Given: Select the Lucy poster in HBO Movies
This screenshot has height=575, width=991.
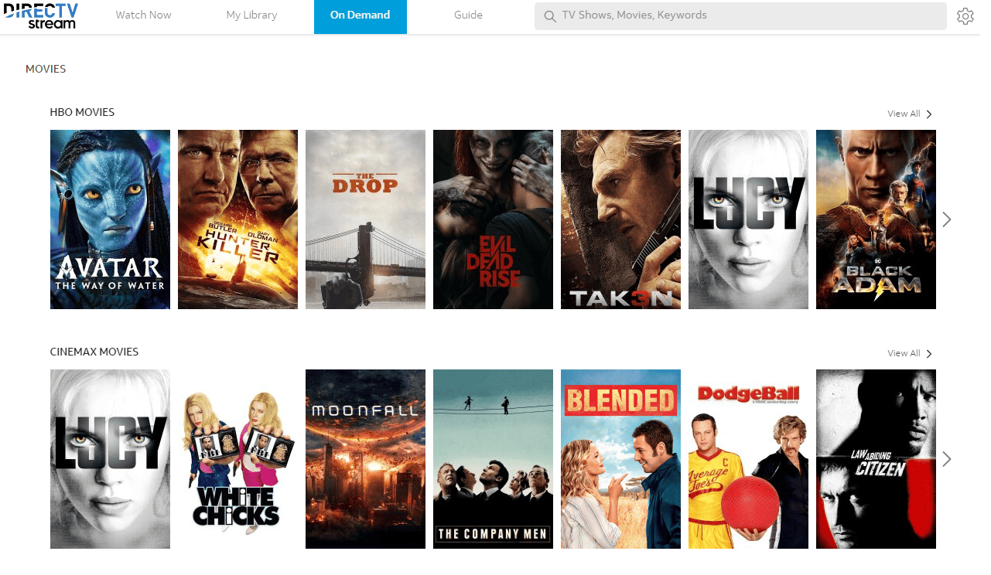Looking at the screenshot, I should click(x=748, y=219).
